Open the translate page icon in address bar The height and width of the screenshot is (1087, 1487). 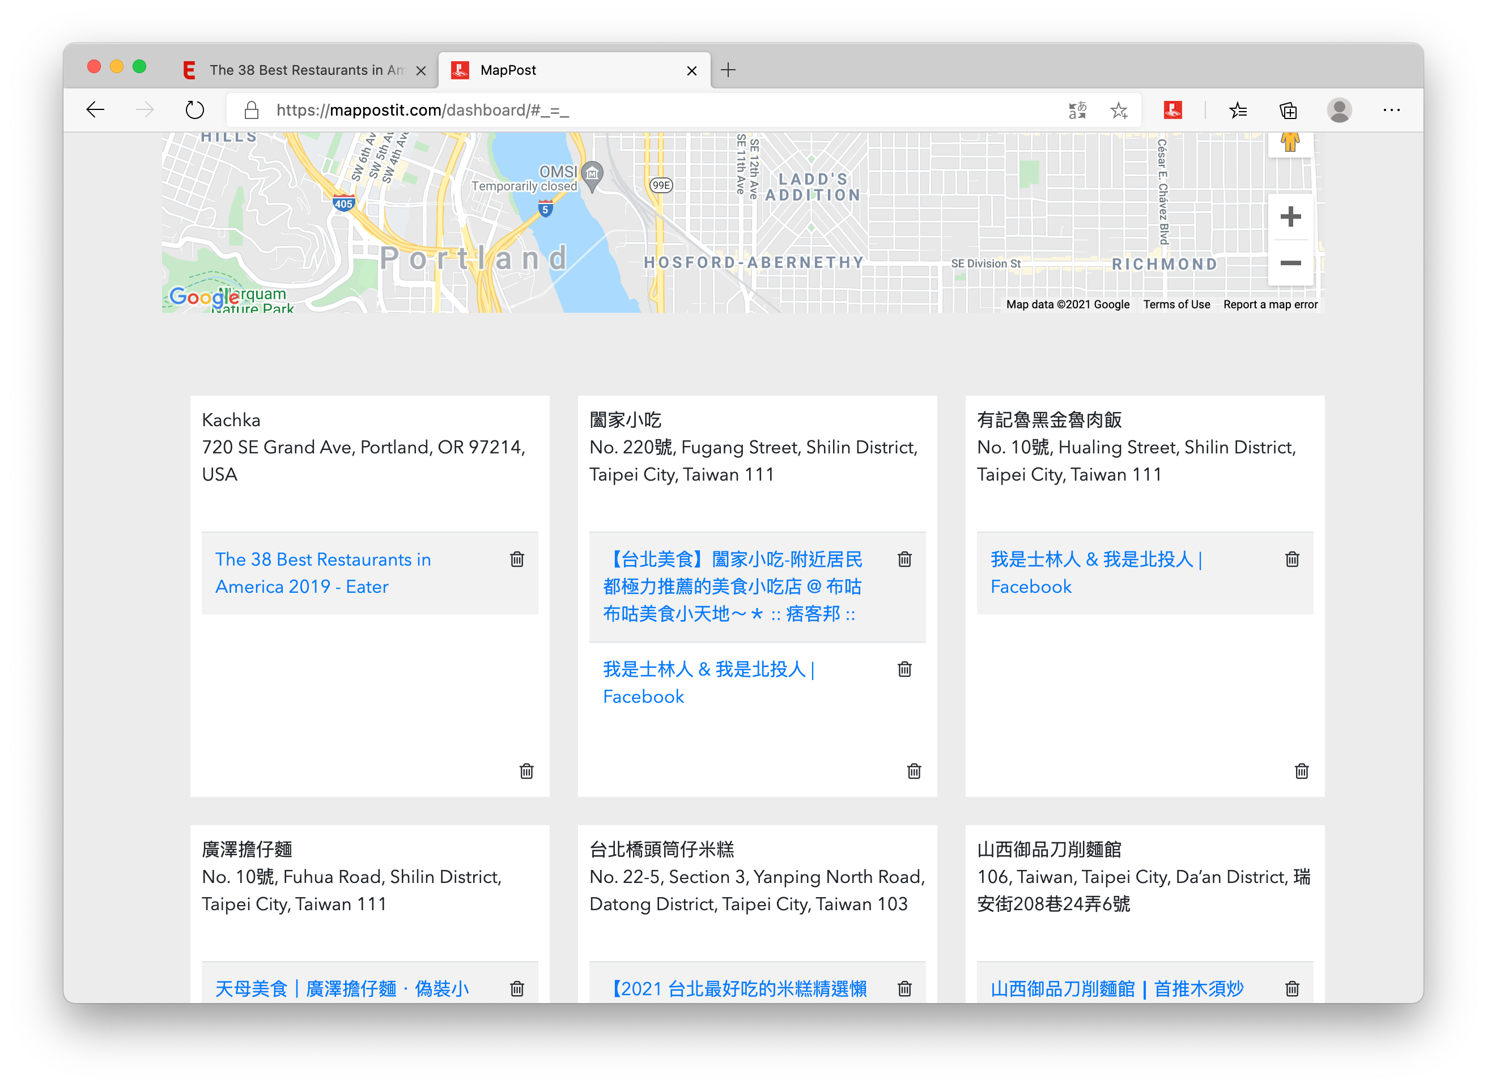(x=1077, y=110)
